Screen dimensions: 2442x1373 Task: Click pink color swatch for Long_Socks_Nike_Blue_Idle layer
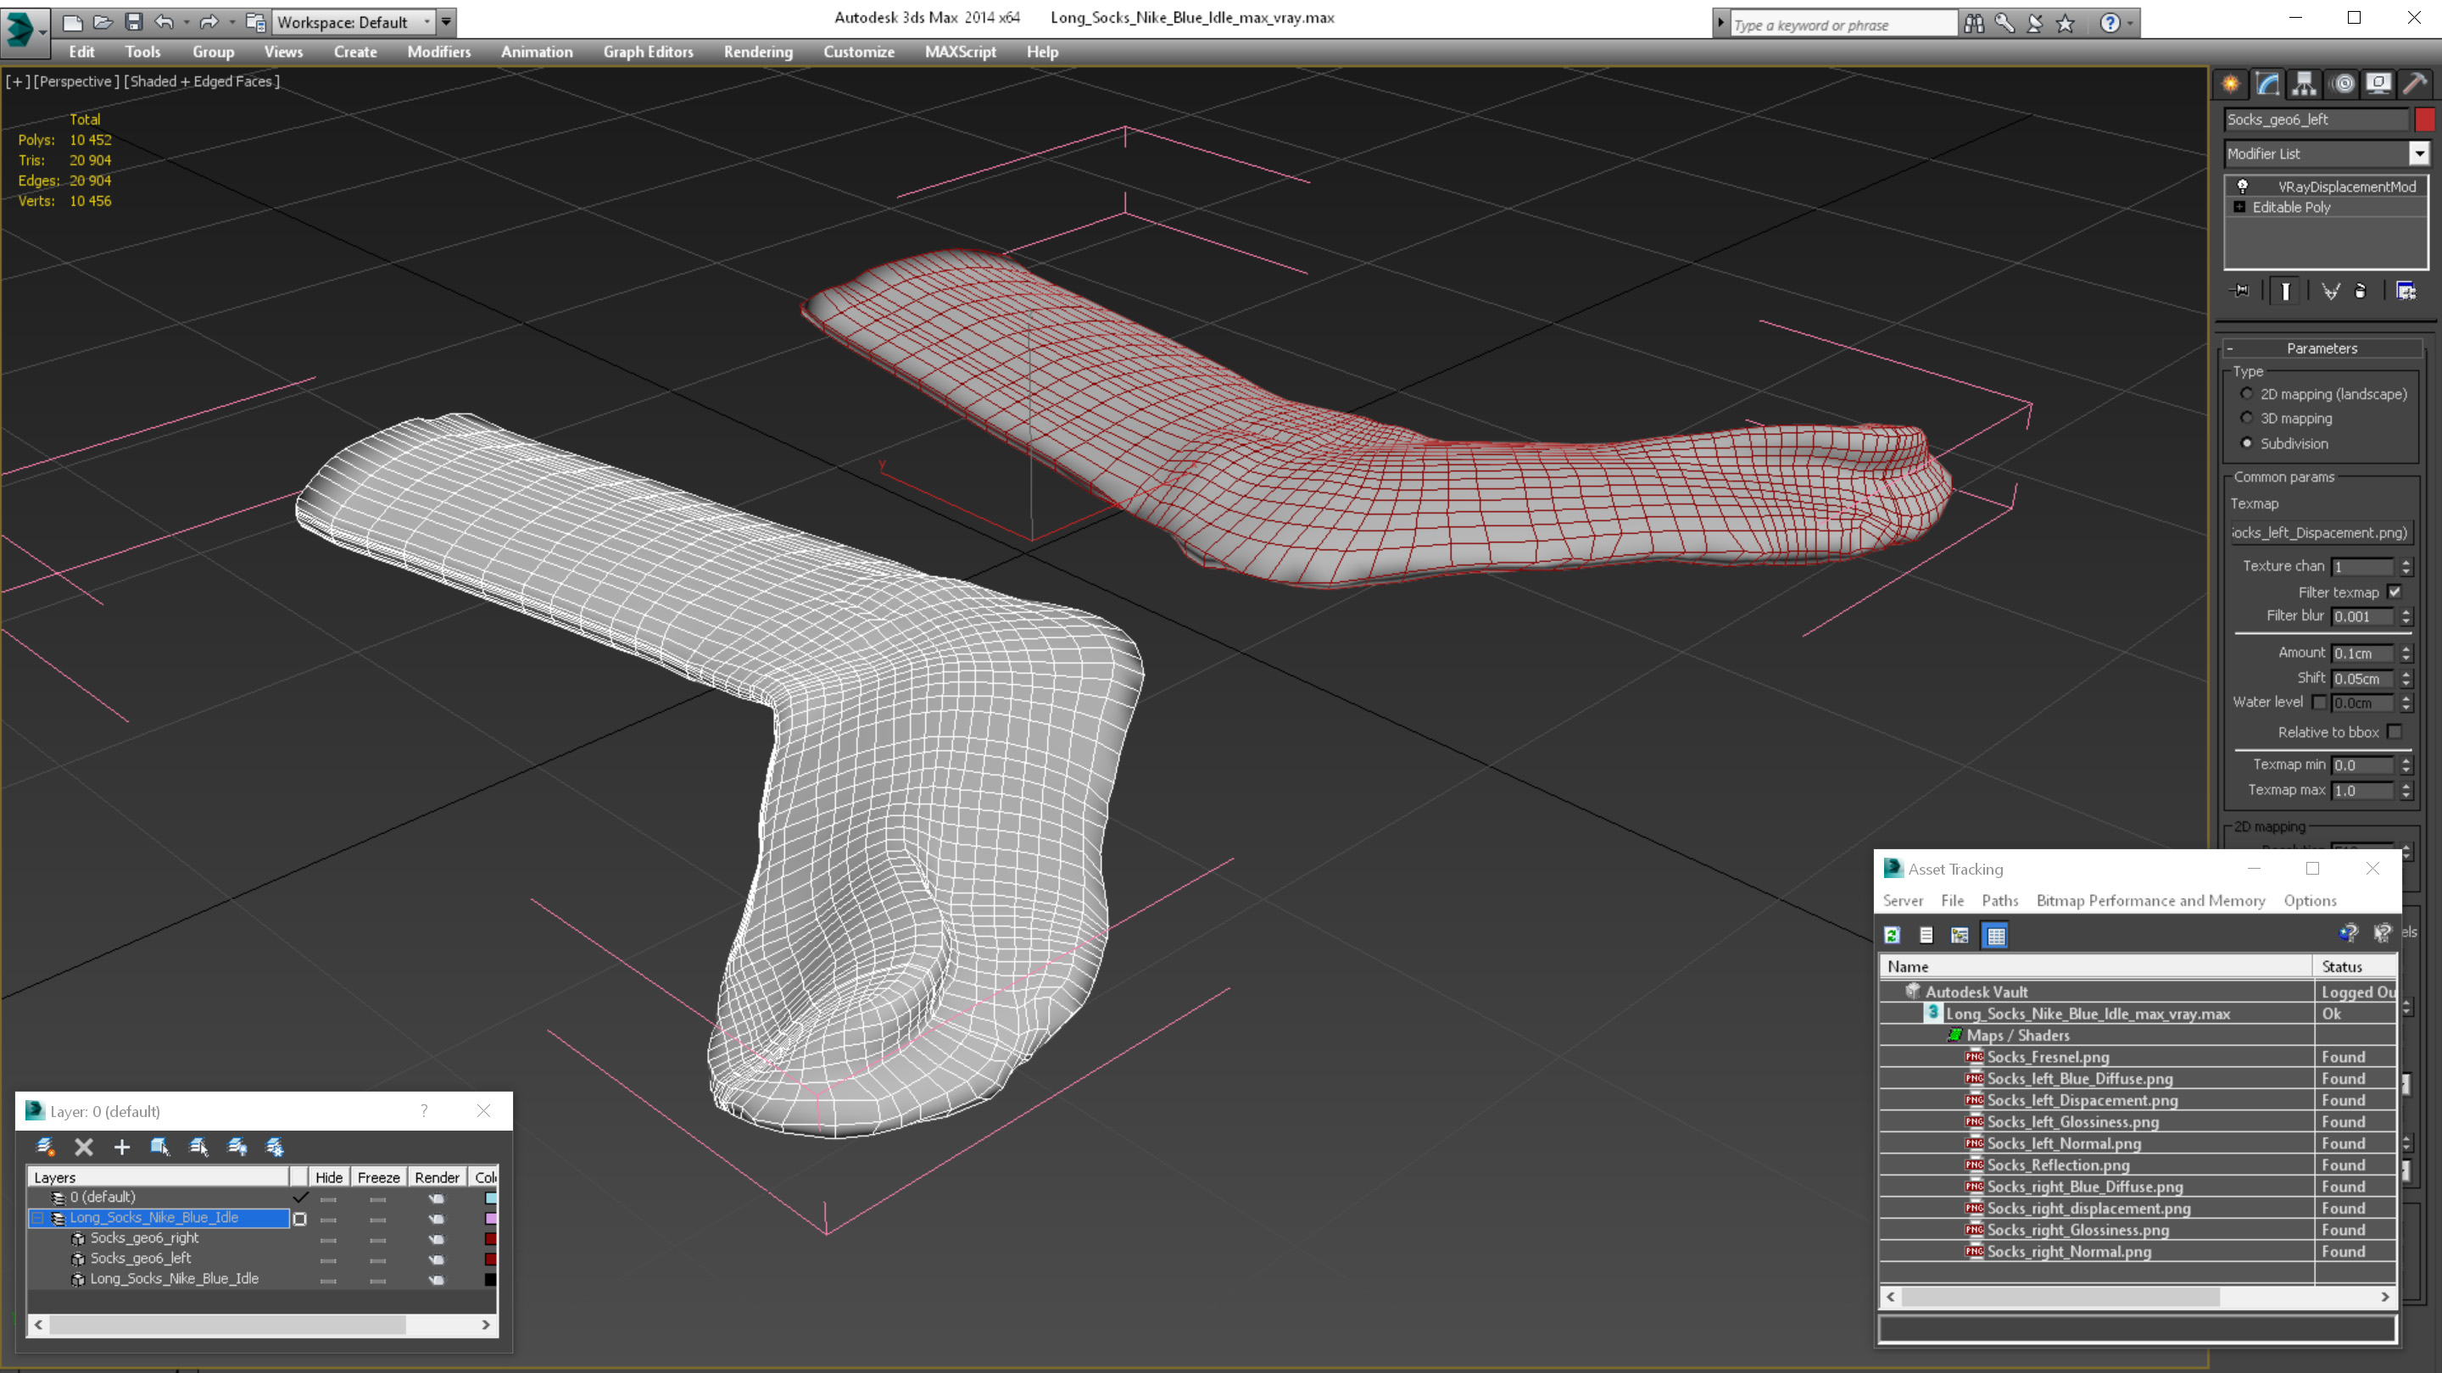490,1219
